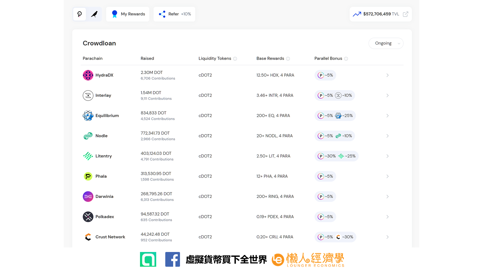Image resolution: width=483 pixels, height=272 pixels.
Task: Click the Polkadex parachain logo
Action: point(88,217)
